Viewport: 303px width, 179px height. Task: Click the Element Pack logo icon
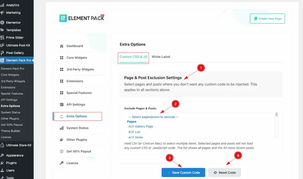coord(63,18)
